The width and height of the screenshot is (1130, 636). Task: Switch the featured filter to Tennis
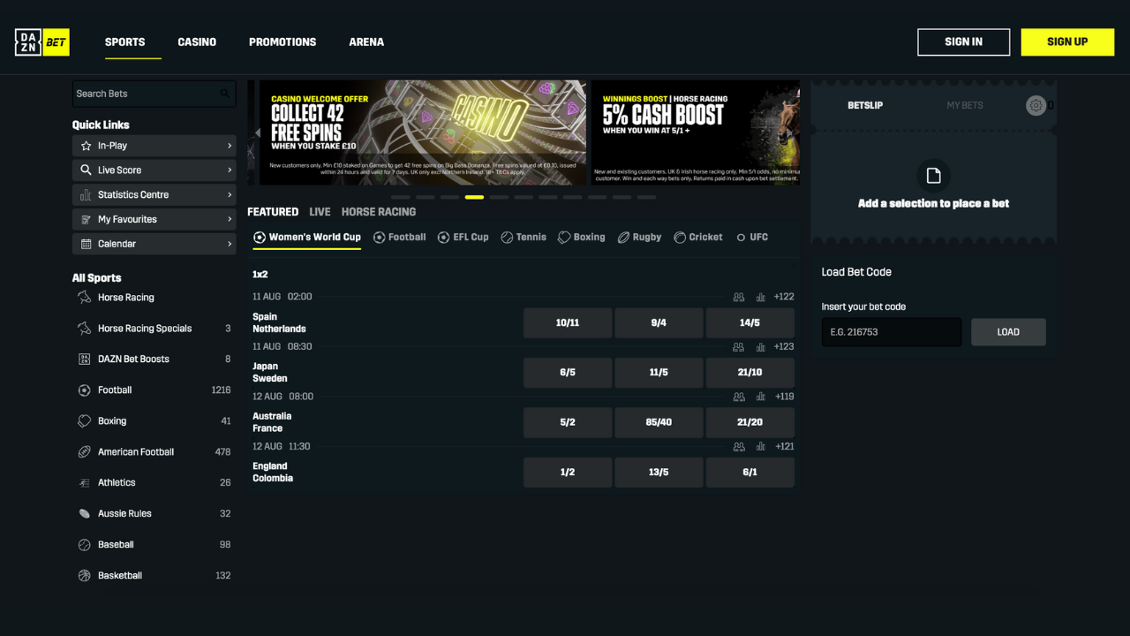(523, 237)
